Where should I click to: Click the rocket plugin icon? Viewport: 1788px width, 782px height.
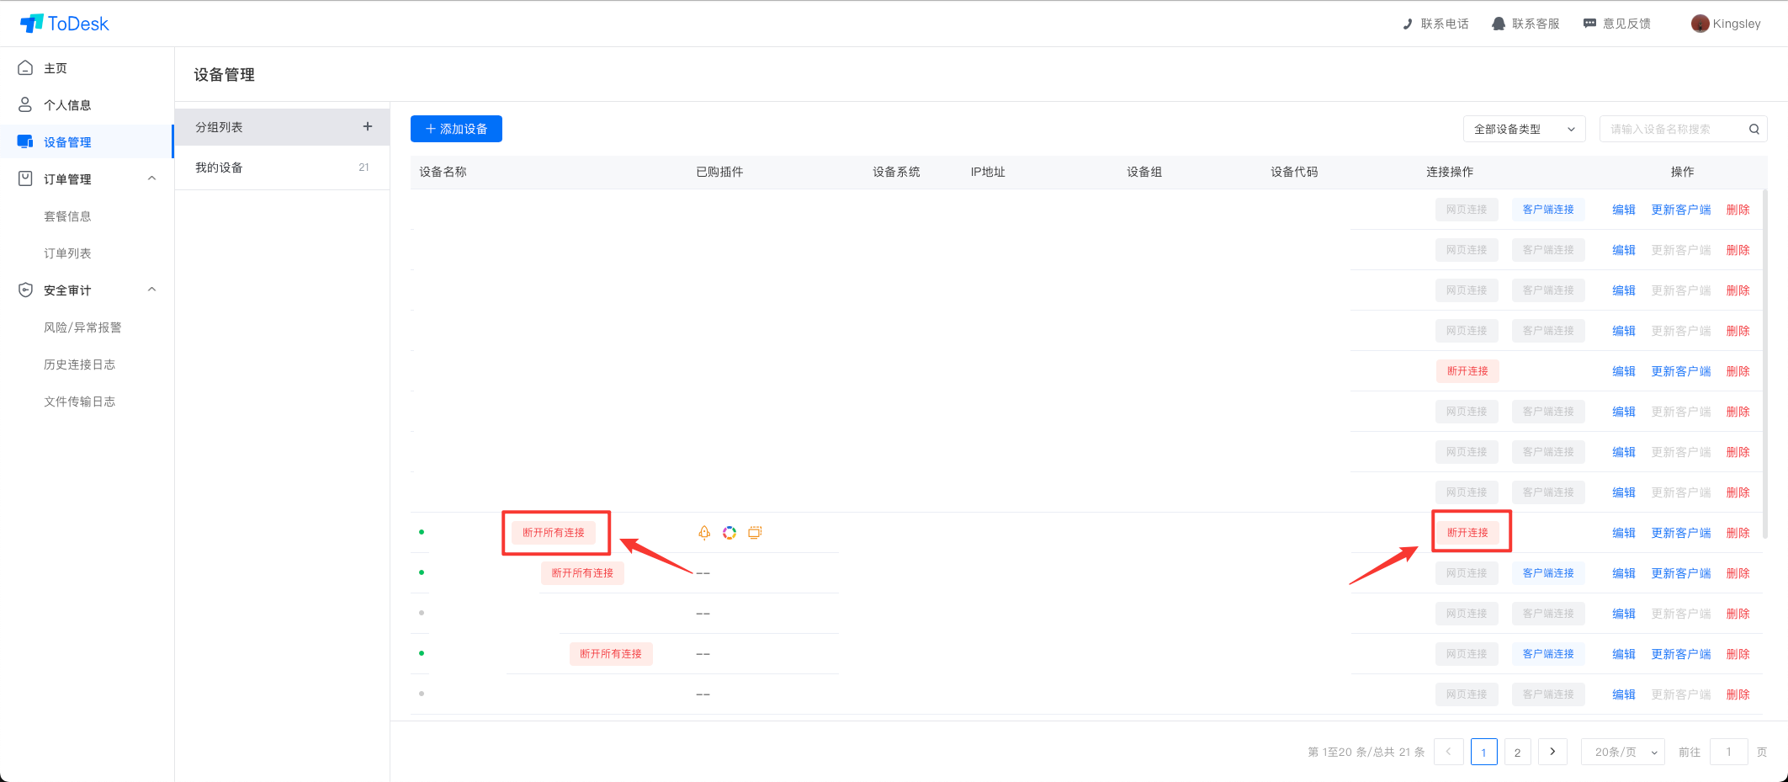coord(704,532)
